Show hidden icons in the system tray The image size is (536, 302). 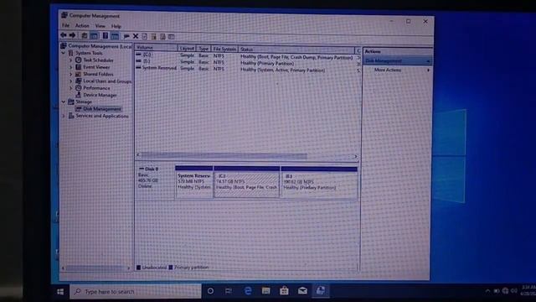tap(487, 291)
